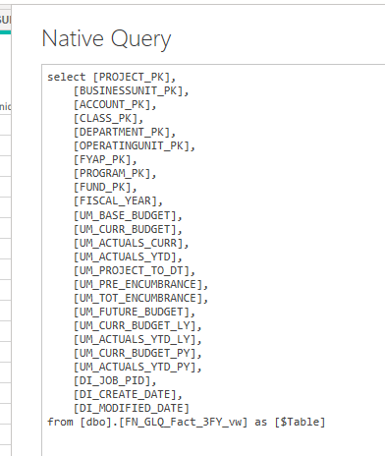Click the from [dbo].[FN_GLQ_Fact_3FY_vw] line

click(187, 423)
